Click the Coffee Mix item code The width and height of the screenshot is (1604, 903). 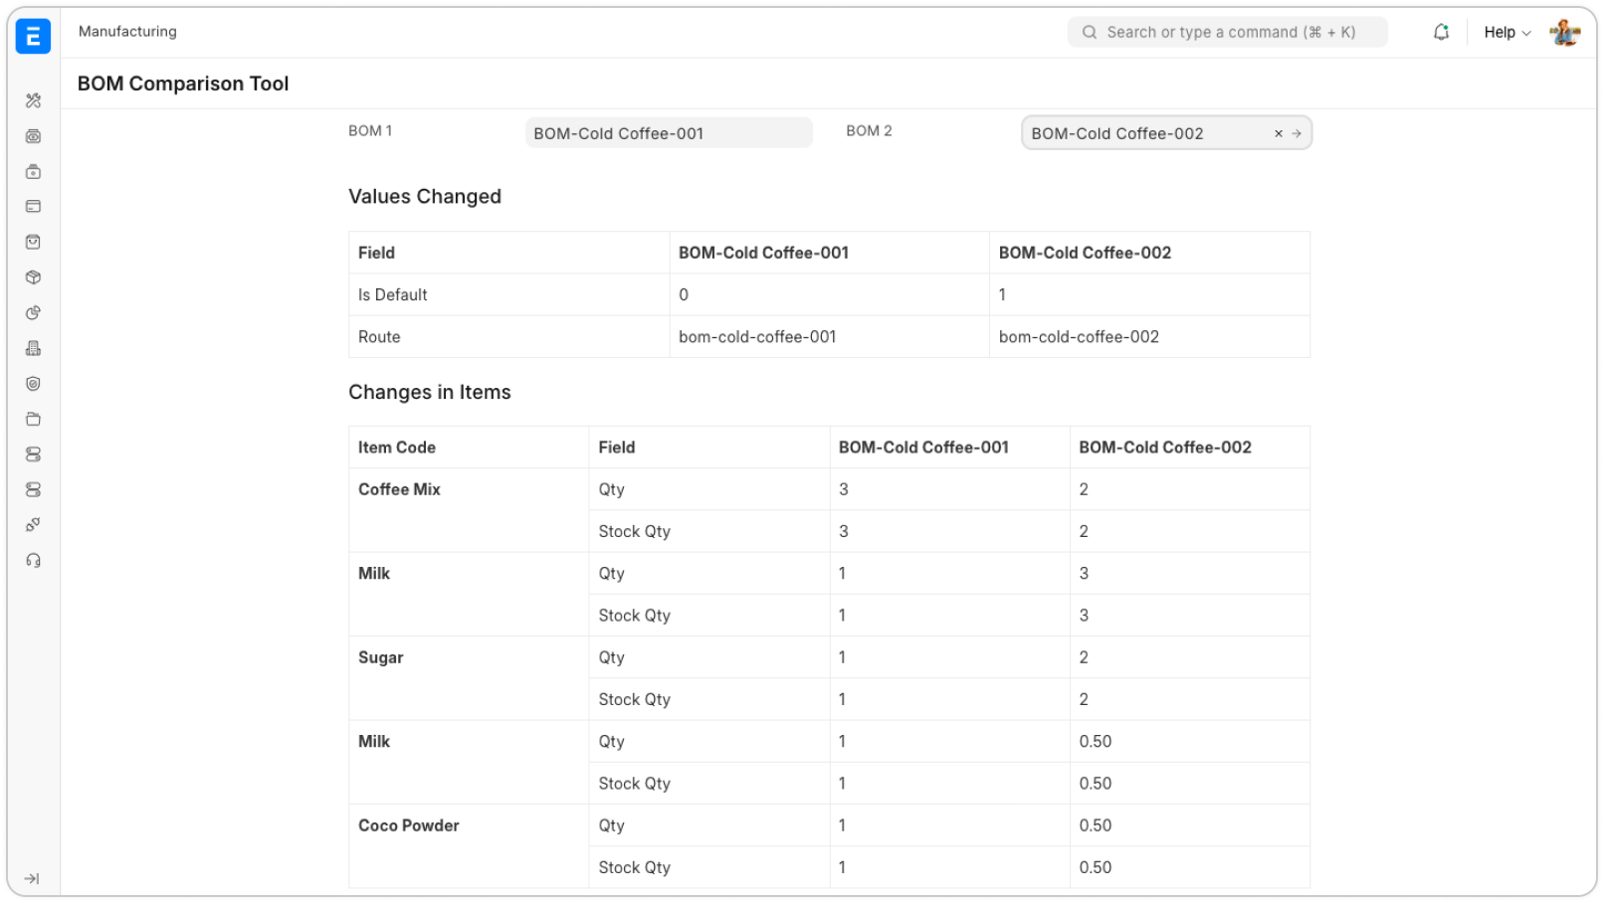point(399,489)
